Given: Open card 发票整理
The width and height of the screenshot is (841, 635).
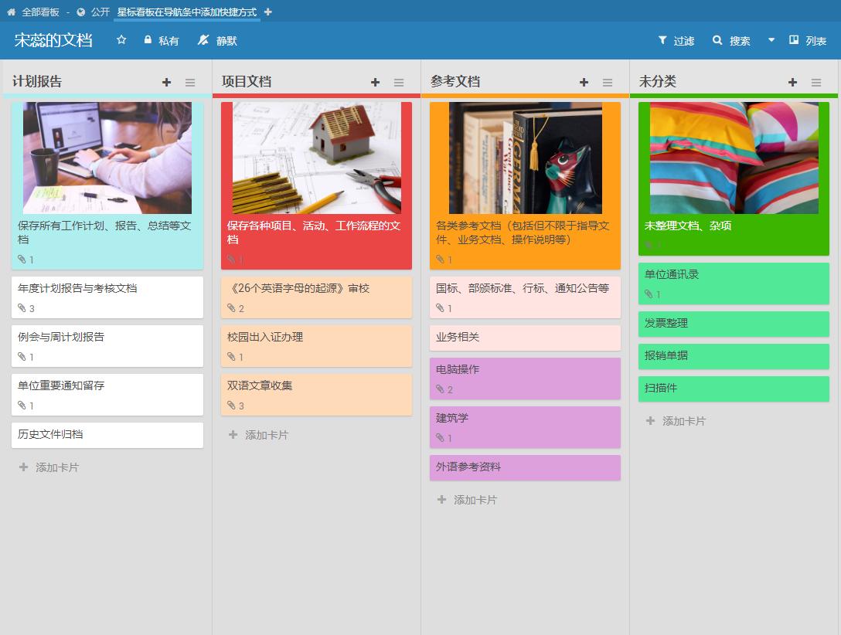Looking at the screenshot, I should point(734,324).
